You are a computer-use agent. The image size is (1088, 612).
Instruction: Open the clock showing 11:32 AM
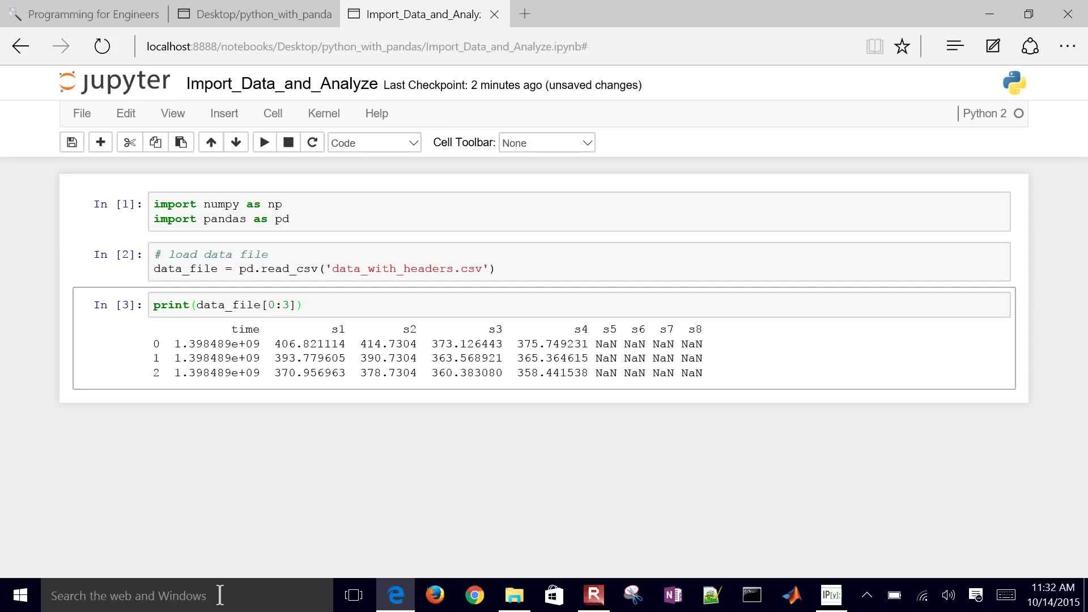[1053, 595]
